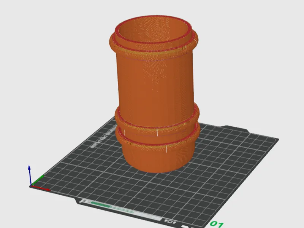Click the blue Z-axis arrow
304x228 pixels.
point(30,175)
